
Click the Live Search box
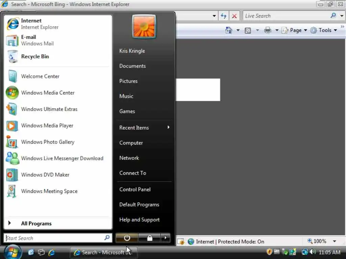[x=287, y=16]
